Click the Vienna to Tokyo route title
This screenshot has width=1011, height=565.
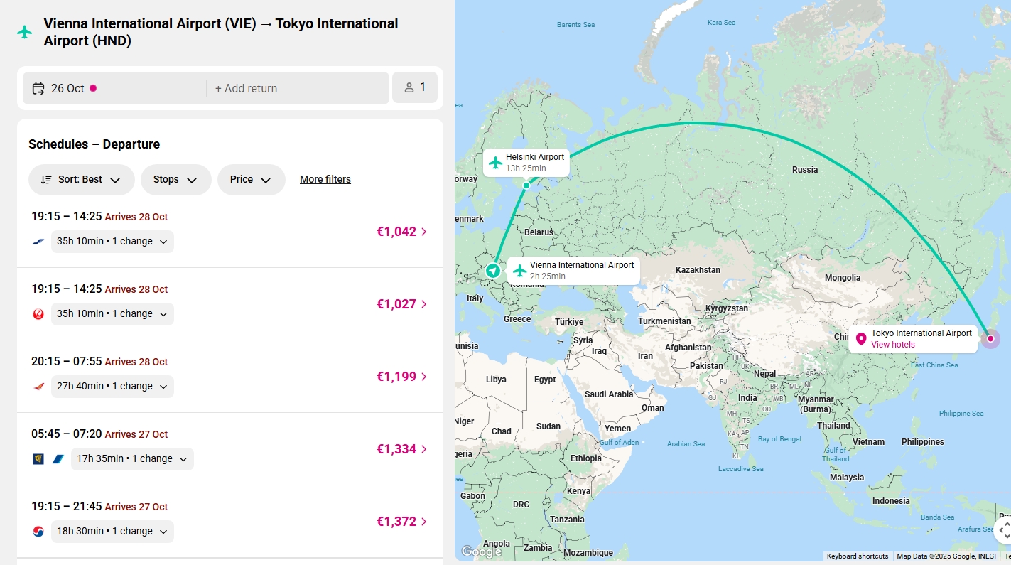pos(221,32)
